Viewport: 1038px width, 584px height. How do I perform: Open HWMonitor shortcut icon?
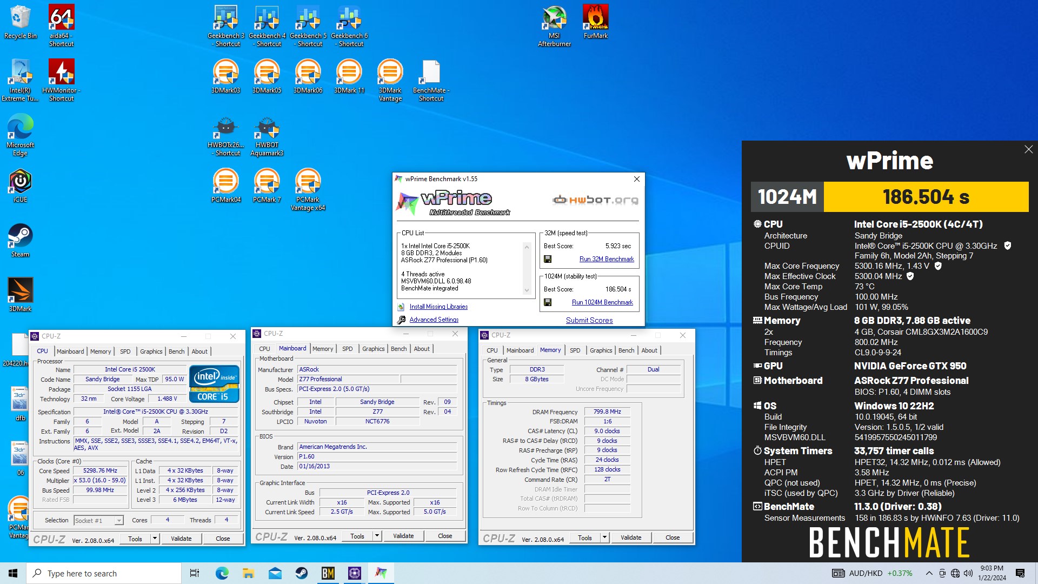pyautogui.click(x=61, y=80)
